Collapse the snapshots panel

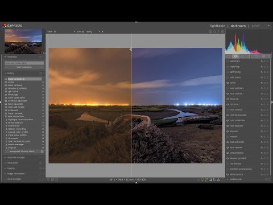[x=5, y=57]
